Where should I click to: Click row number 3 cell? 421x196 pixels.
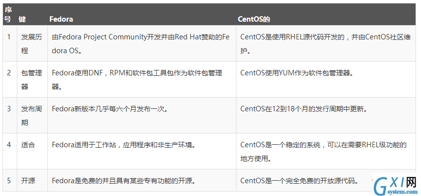pyautogui.click(x=10, y=115)
